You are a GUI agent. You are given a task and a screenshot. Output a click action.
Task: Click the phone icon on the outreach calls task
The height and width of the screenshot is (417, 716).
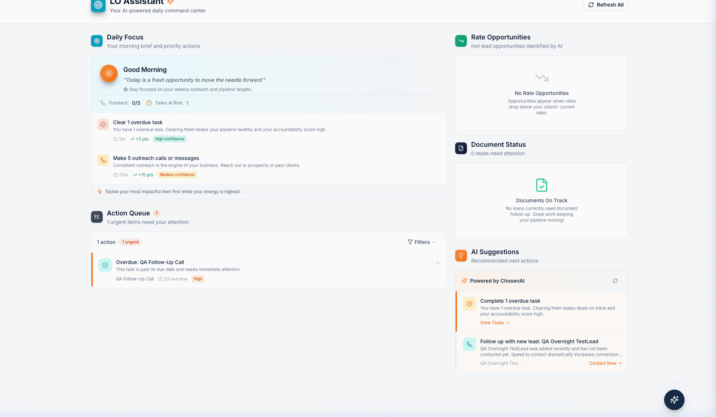pos(103,160)
